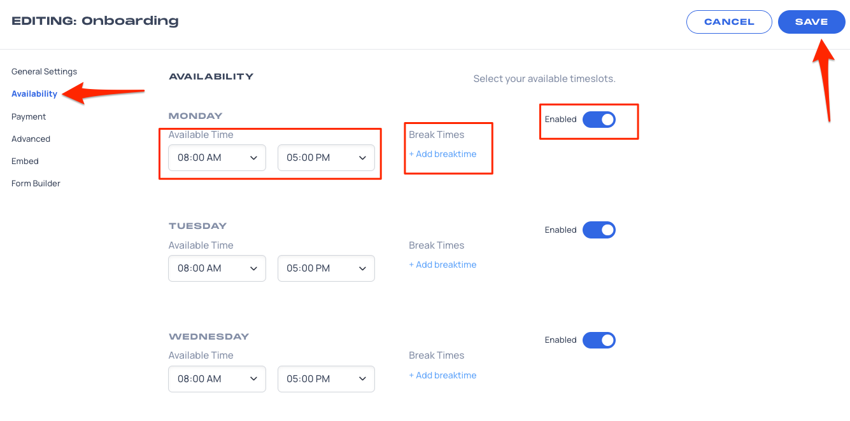Open General Settings section
This screenshot has width=850, height=421.
coord(44,71)
